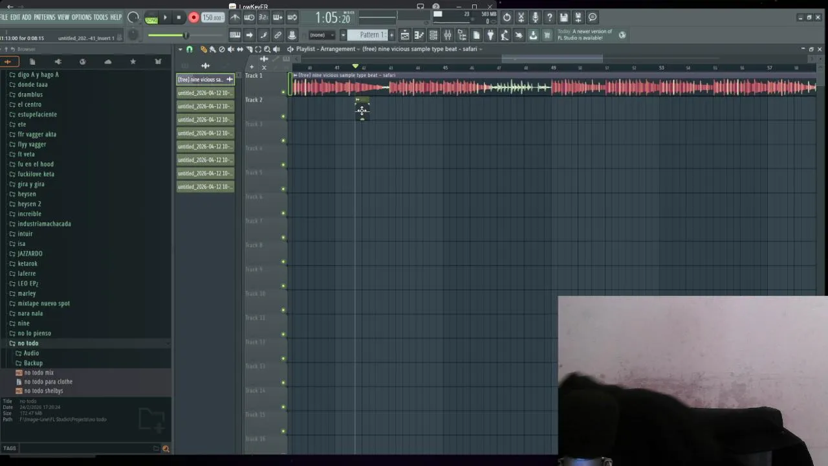Open the Piano roll icon
The height and width of the screenshot is (466, 828).
pyautogui.click(x=419, y=35)
